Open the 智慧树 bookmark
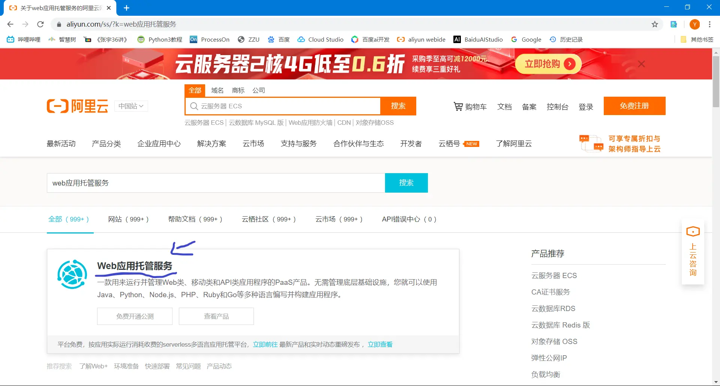 62,39
